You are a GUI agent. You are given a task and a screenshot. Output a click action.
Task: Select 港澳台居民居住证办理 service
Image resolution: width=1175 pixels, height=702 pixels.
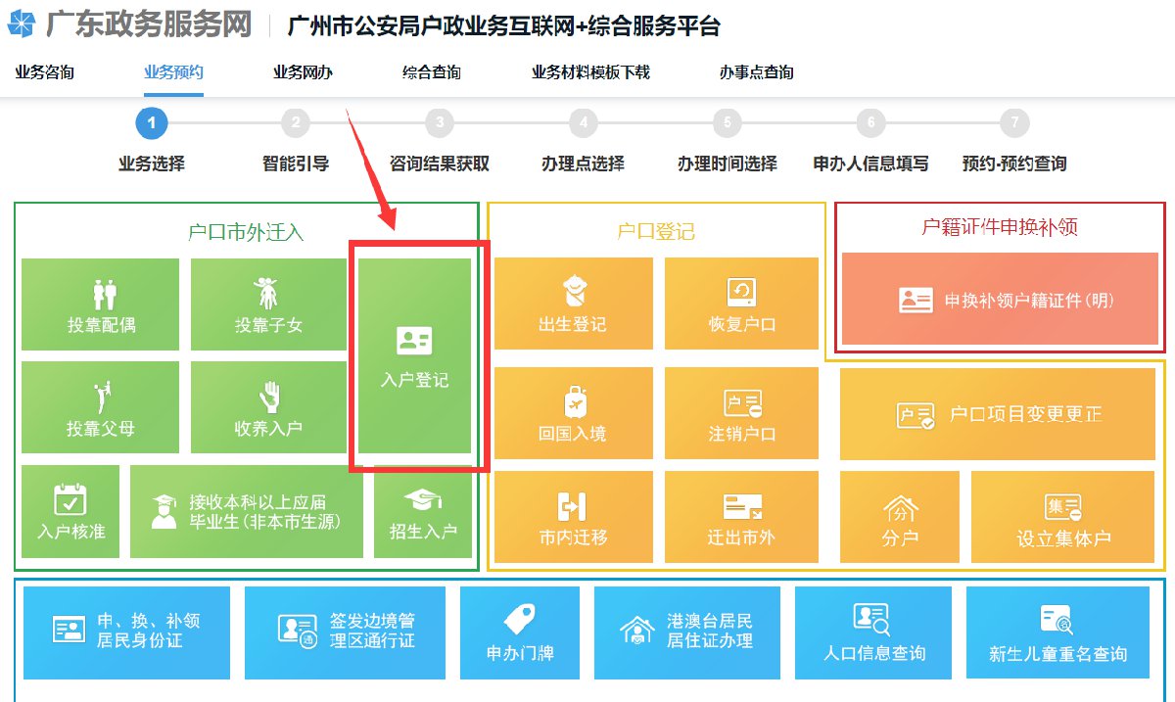(687, 632)
